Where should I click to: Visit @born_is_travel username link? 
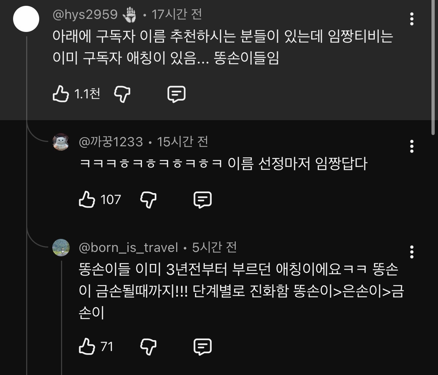click(x=129, y=248)
